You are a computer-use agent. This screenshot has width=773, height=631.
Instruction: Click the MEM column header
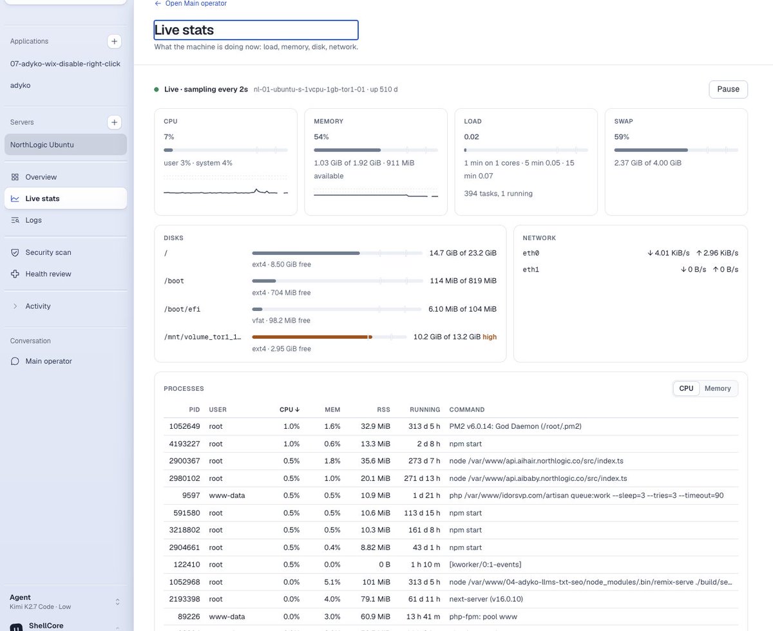click(x=332, y=410)
